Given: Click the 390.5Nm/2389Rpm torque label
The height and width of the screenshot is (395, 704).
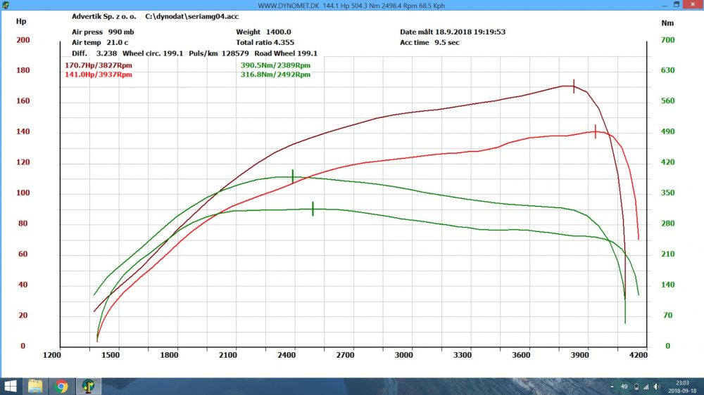Looking at the screenshot, I should pos(275,65).
